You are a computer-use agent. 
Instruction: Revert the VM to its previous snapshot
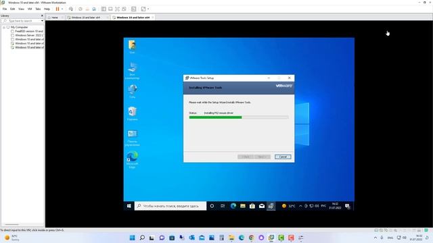[87, 9]
